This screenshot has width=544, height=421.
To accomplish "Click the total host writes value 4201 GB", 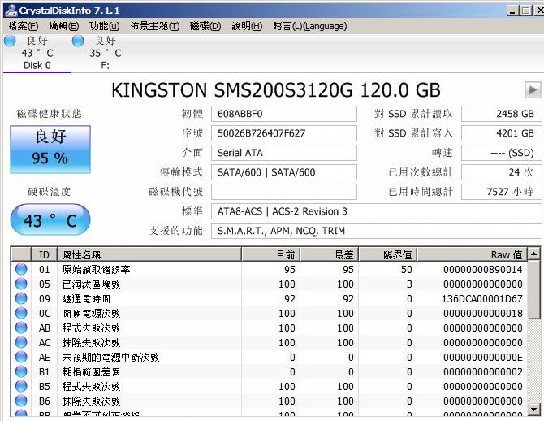I will click(x=501, y=133).
